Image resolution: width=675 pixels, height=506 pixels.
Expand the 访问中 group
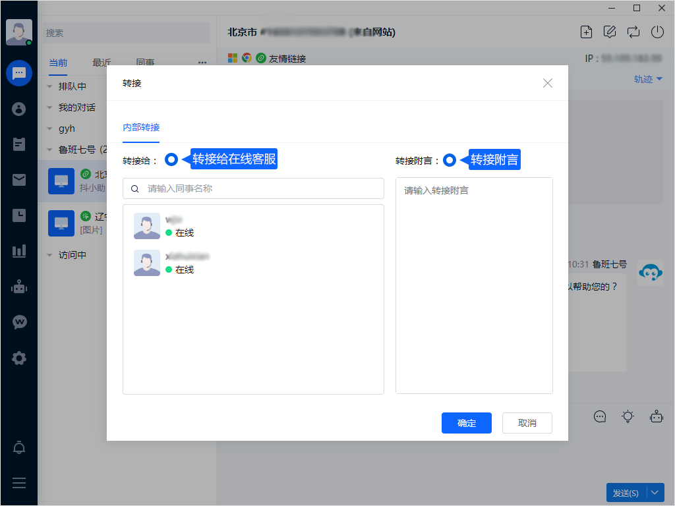click(49, 255)
